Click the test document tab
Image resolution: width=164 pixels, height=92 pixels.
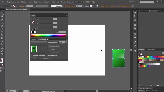pyautogui.click(x=16, y=9)
